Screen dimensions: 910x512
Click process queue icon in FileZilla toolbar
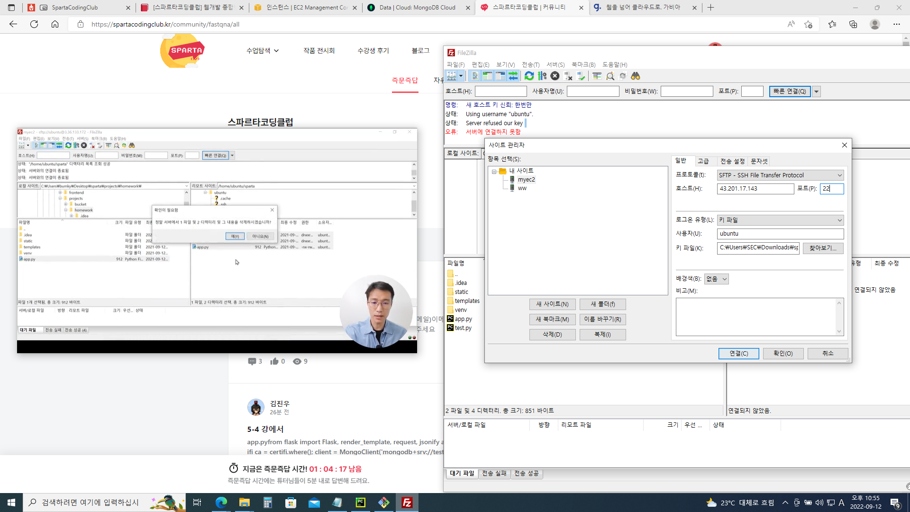542,76
